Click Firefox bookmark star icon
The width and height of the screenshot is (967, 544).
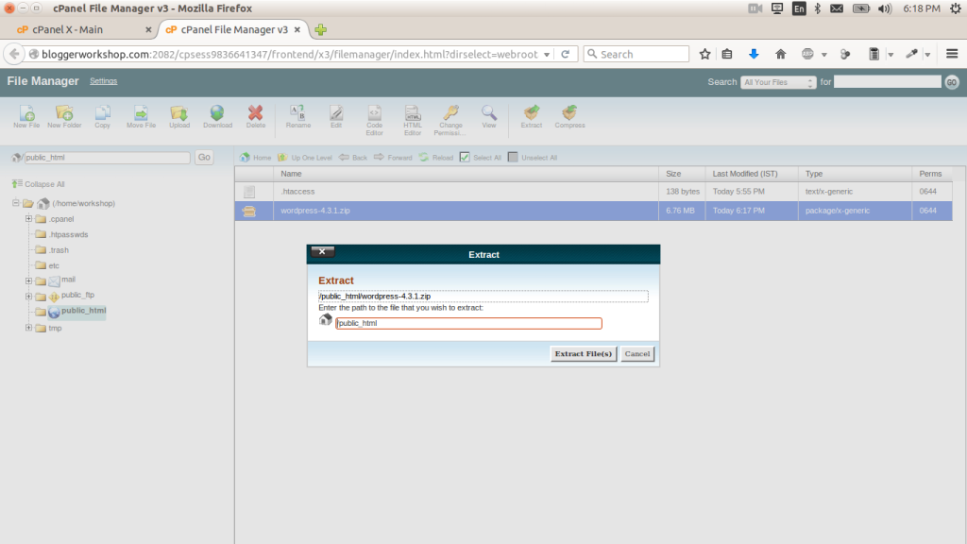tap(704, 54)
